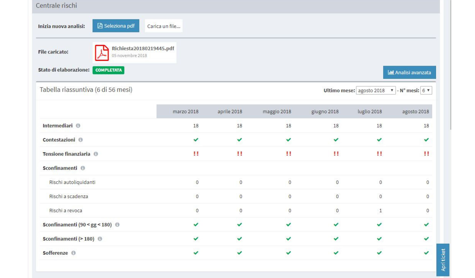The image size is (475, 278).
Task: Click the info icon beside Contestazioni
Action: 80,140
